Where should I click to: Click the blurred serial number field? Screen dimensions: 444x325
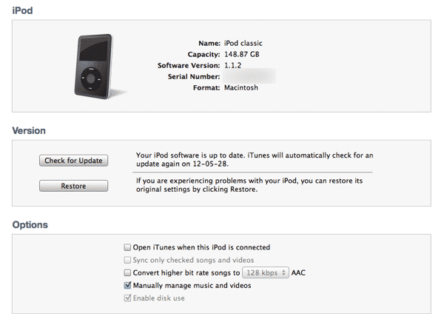[249, 76]
